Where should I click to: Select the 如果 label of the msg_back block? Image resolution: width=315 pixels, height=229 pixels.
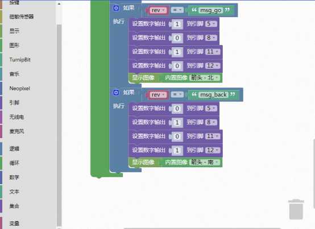[x=129, y=92]
